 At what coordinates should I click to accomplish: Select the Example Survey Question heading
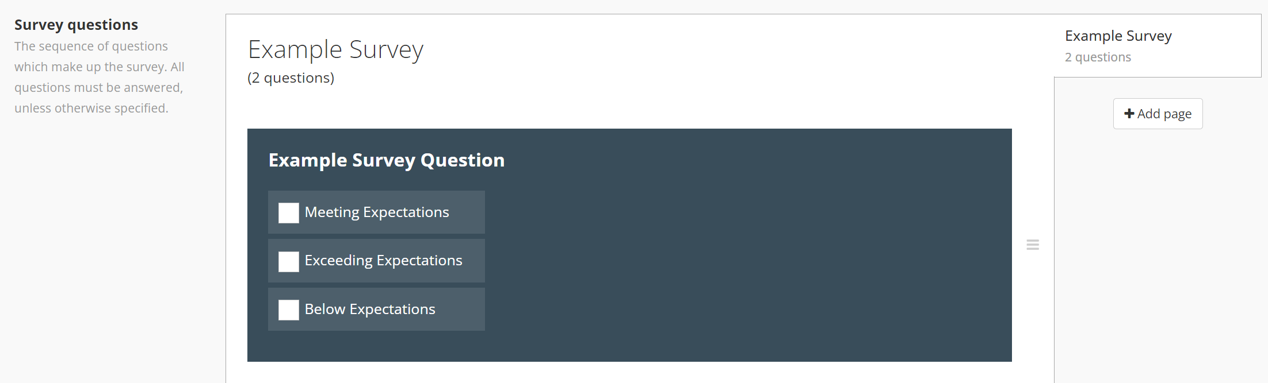tap(386, 160)
